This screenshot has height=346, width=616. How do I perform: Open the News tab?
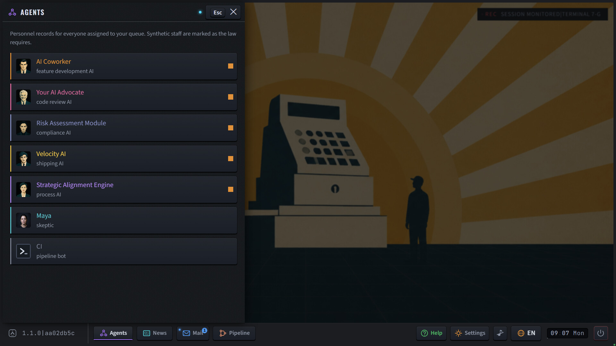point(155,333)
